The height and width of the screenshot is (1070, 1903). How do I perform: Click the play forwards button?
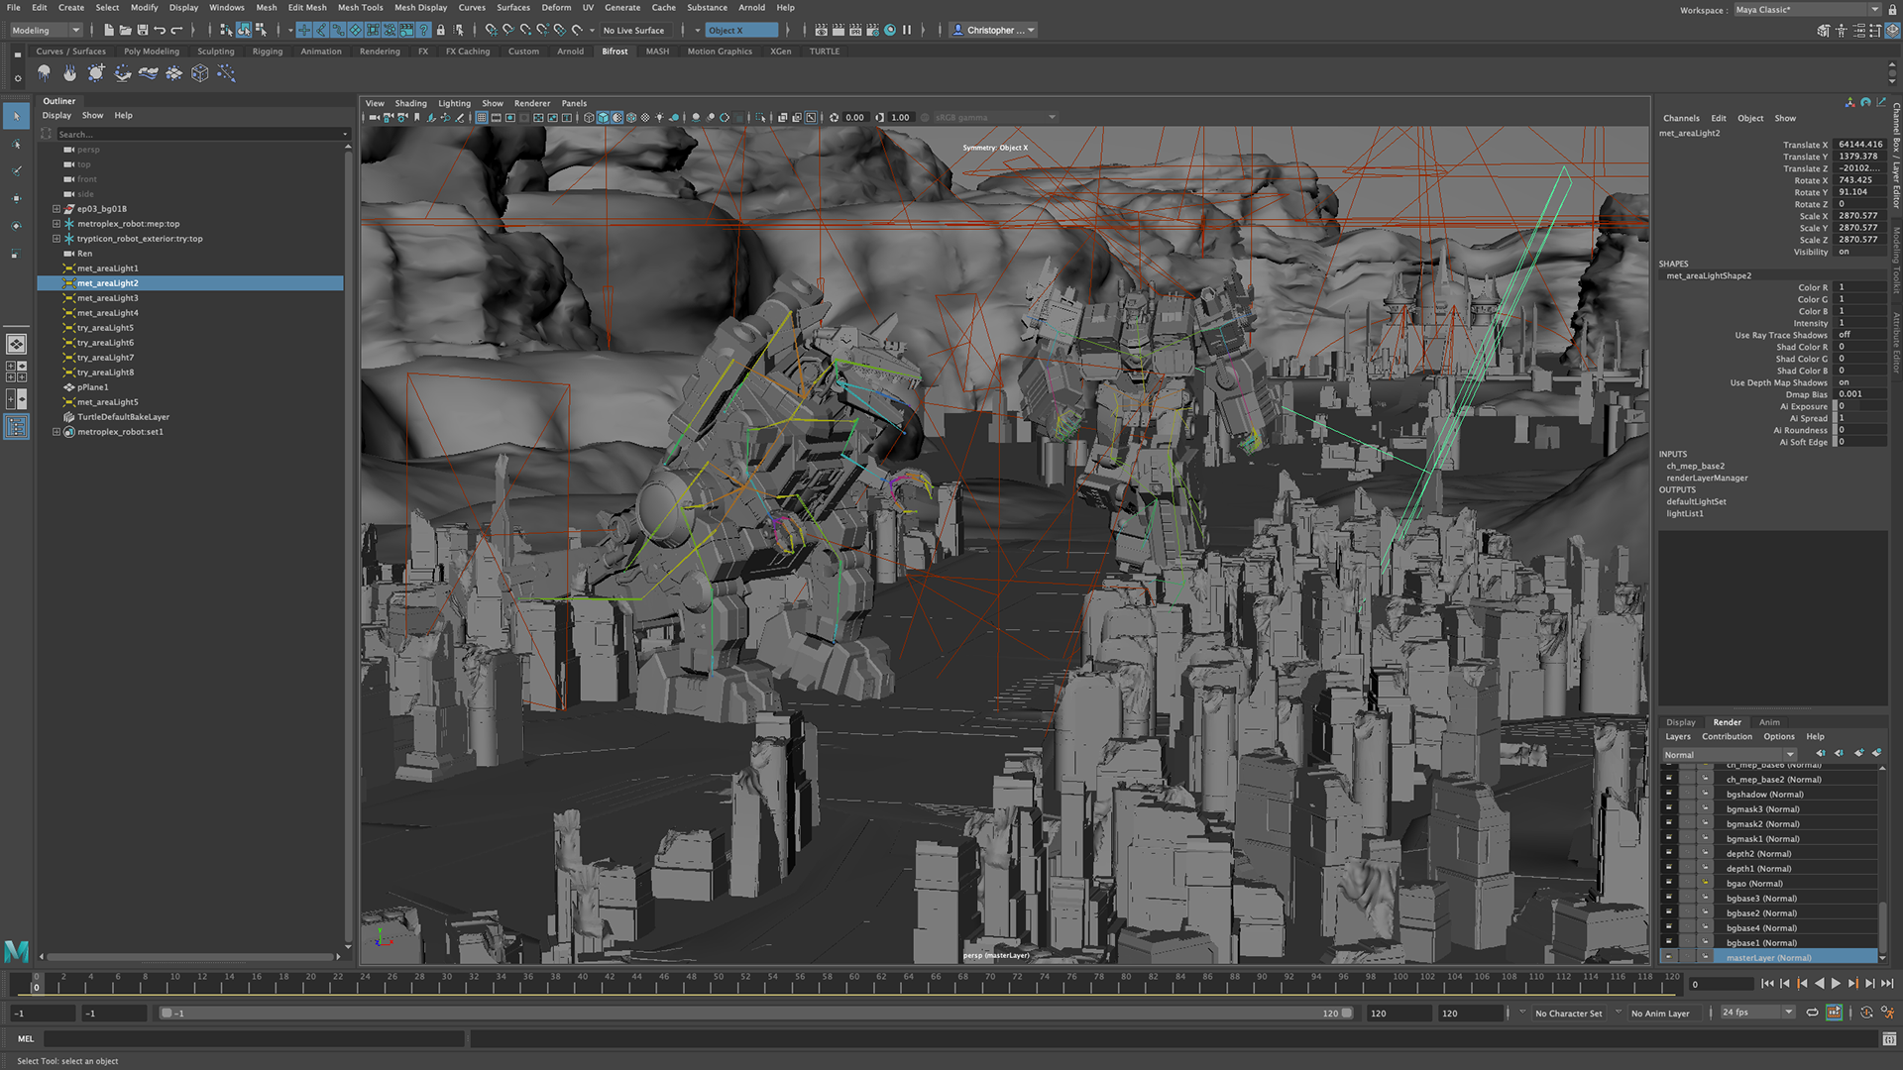pyautogui.click(x=1836, y=984)
